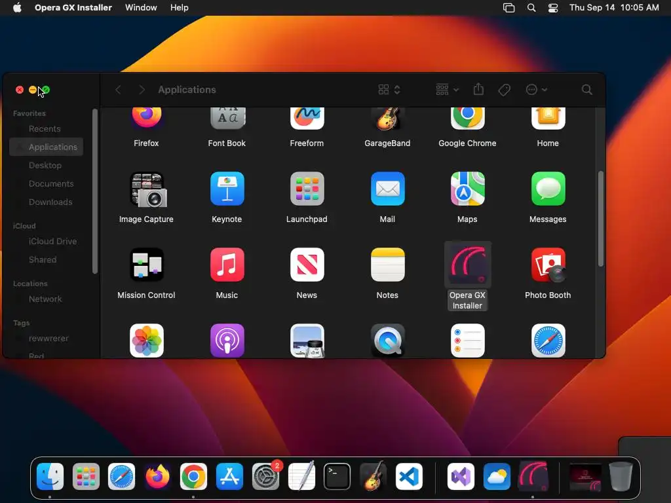Screen dimensions: 671x503
Task: Open Desktop from the sidebar
Action: [47, 166]
